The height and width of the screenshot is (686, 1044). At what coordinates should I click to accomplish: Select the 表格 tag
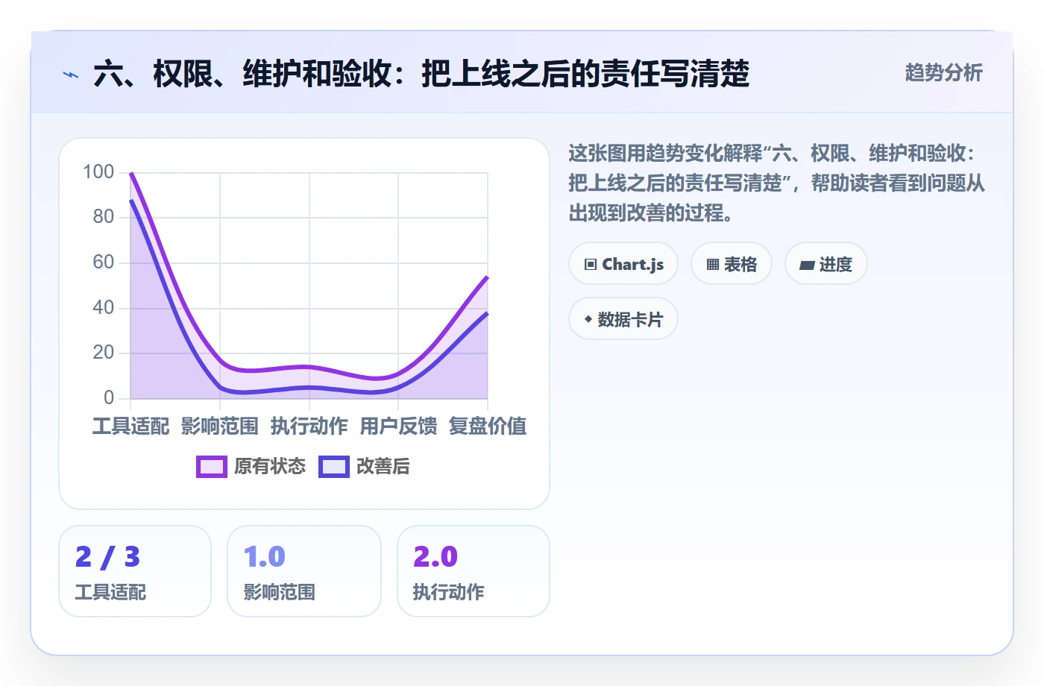click(x=732, y=264)
